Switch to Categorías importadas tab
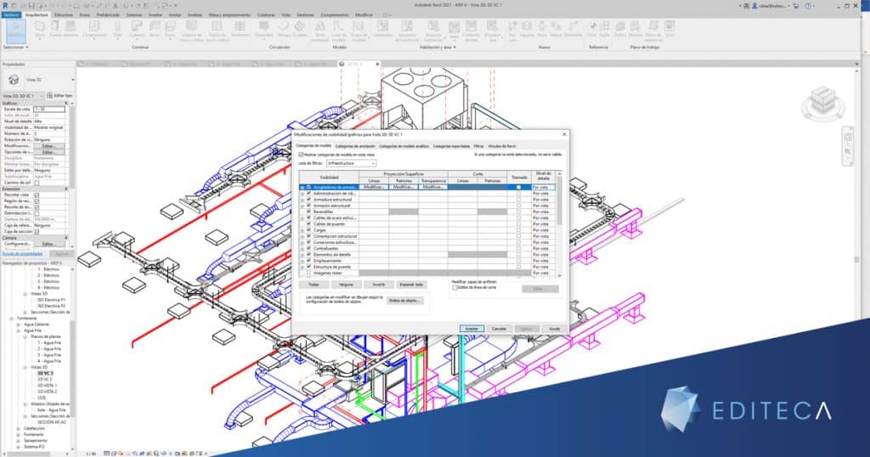This screenshot has width=870, height=457. [451, 146]
